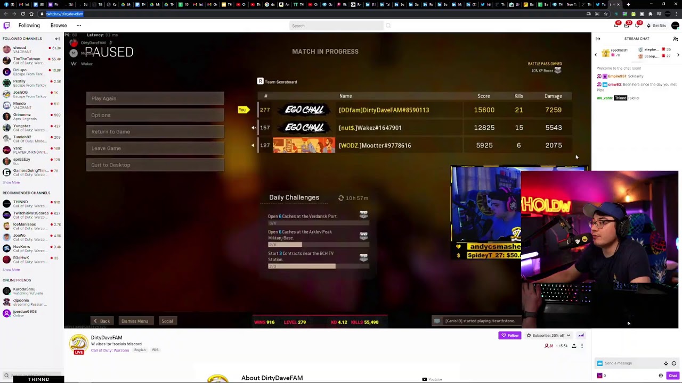Image resolution: width=682 pixels, height=383 pixels.
Task: Click the FPS tag
Action: pos(155,350)
